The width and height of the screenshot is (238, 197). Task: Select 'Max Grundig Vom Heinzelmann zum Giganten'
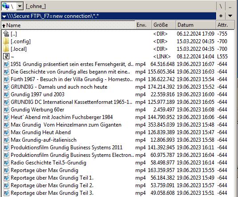click(x=66, y=125)
